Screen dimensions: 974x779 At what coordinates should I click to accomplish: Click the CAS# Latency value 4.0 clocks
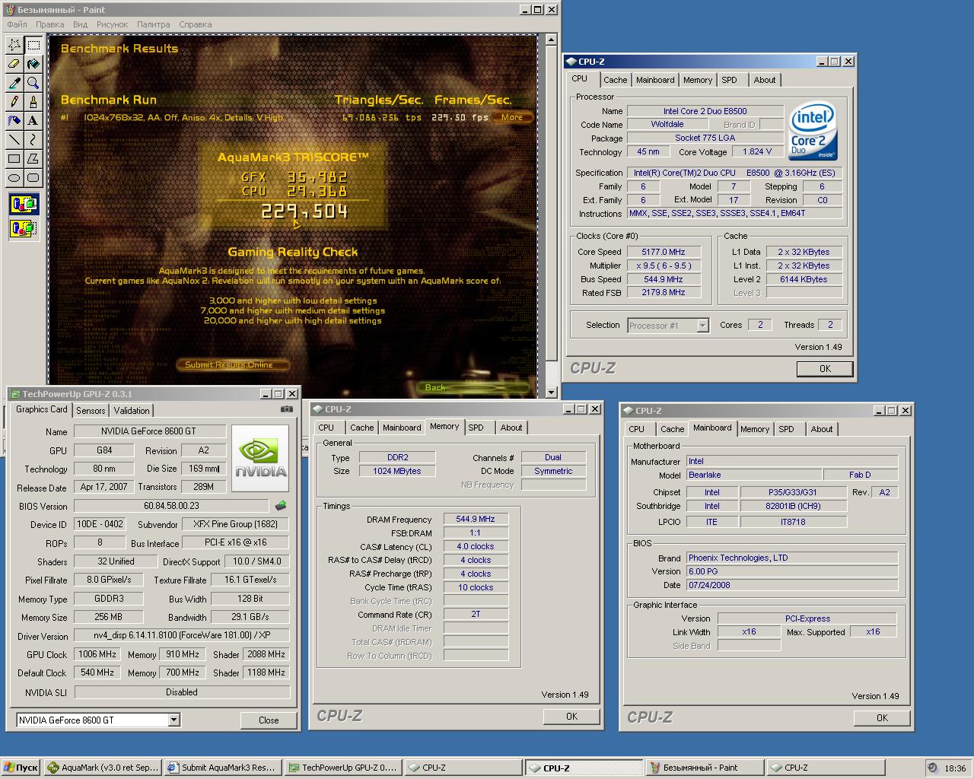[x=476, y=547]
